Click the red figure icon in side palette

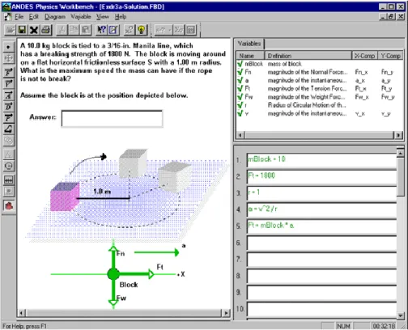point(8,205)
